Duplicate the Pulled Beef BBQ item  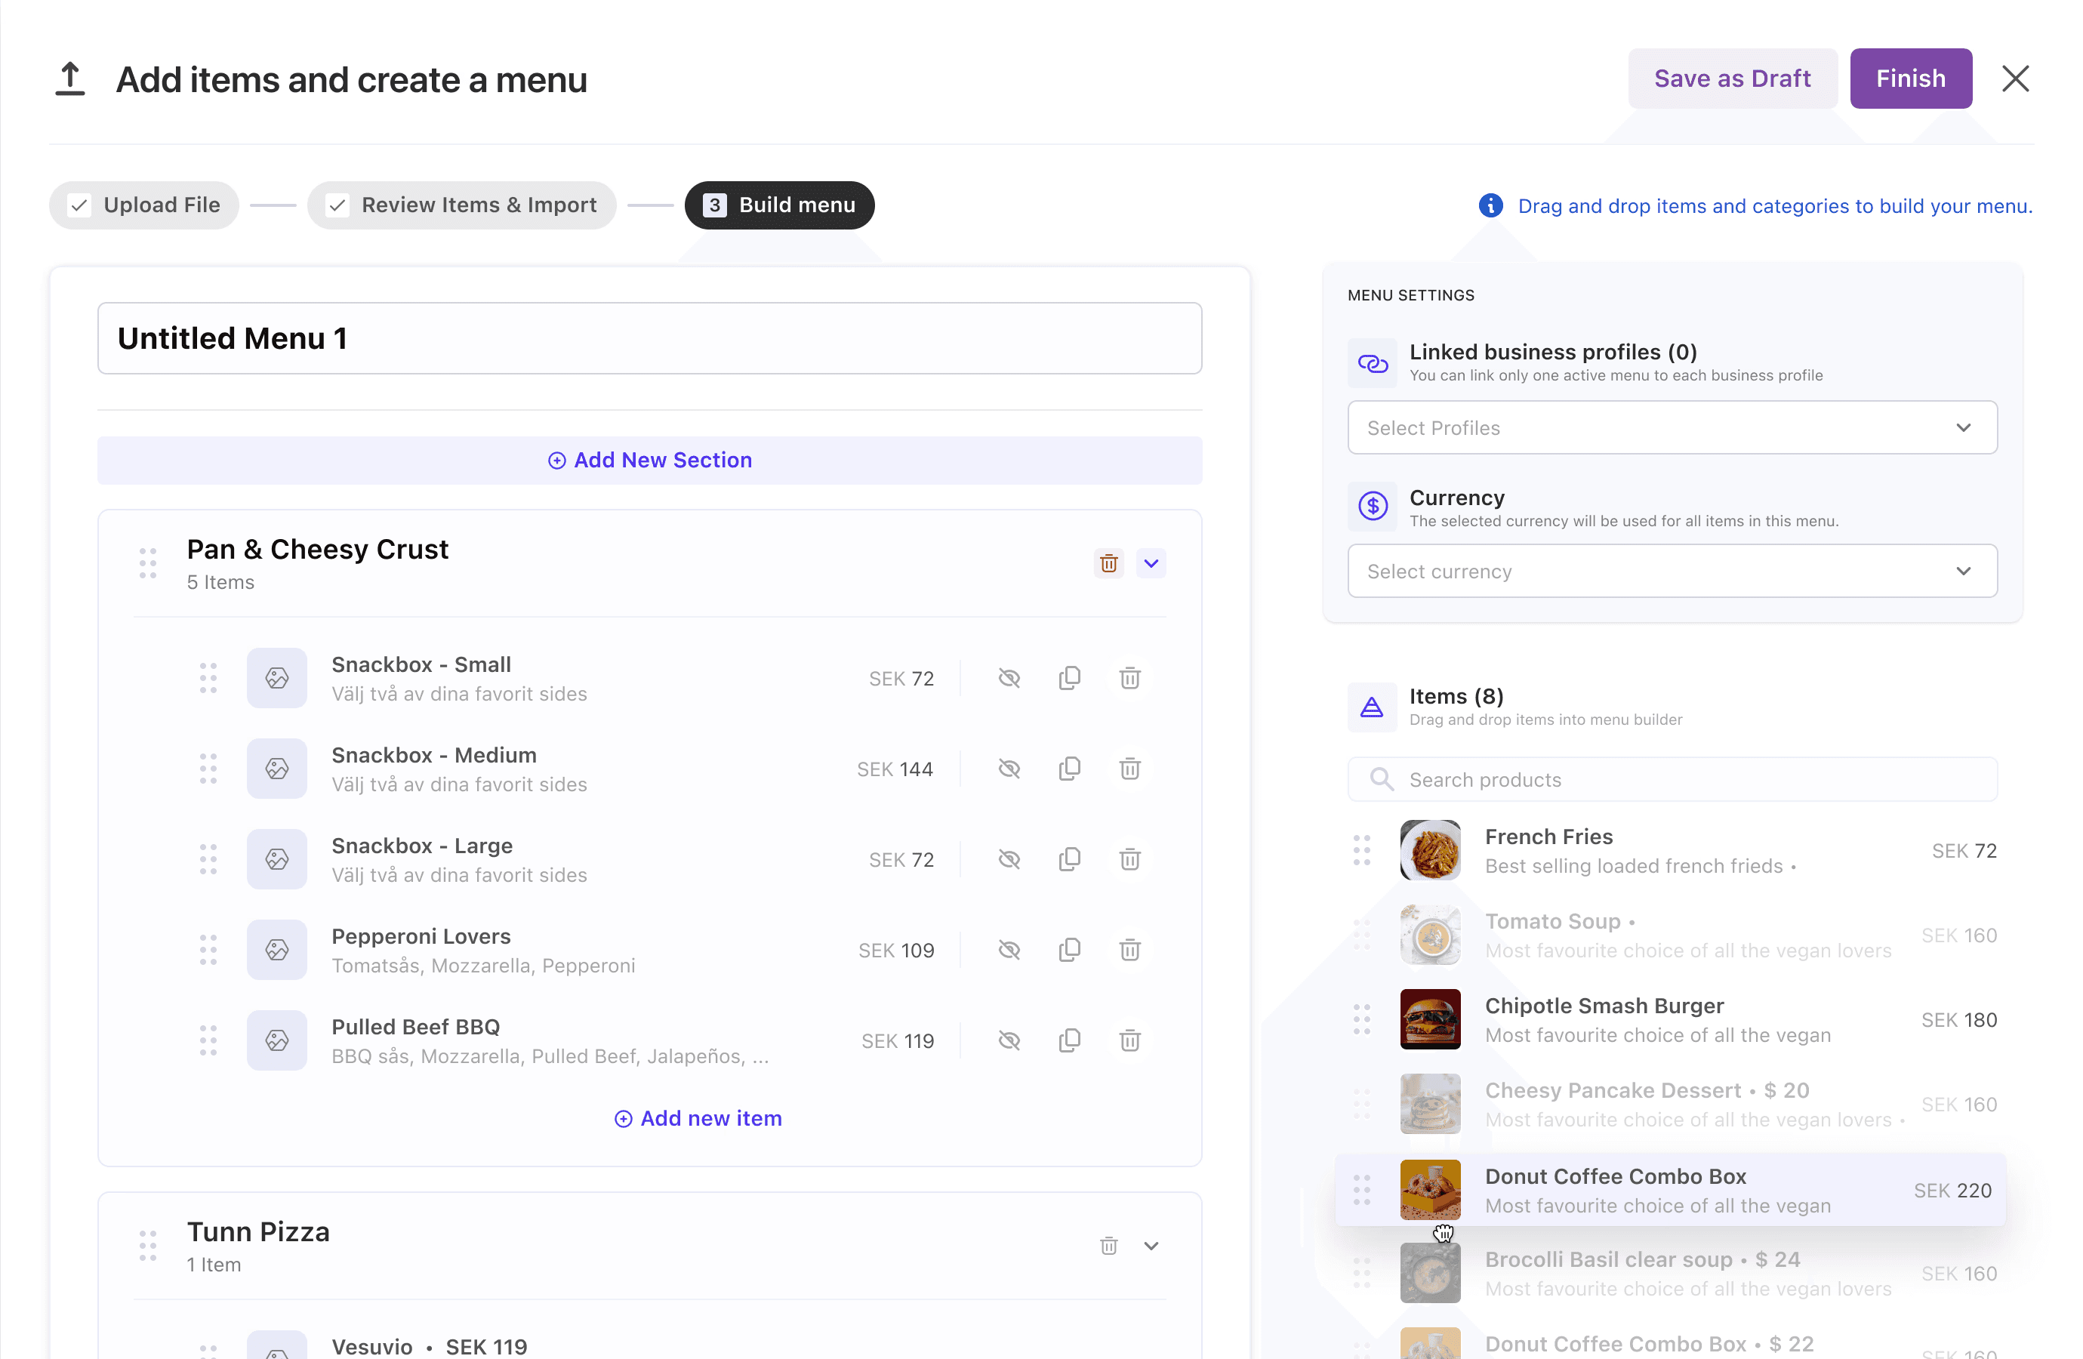[1068, 1040]
